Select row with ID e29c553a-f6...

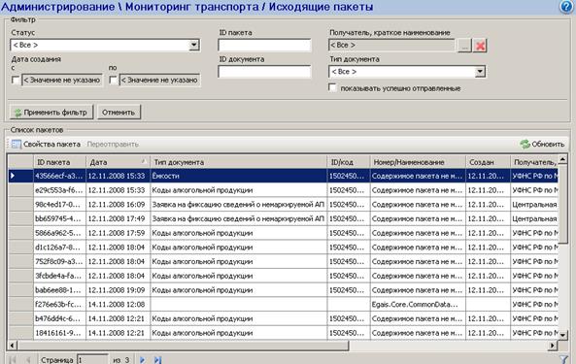283,190
